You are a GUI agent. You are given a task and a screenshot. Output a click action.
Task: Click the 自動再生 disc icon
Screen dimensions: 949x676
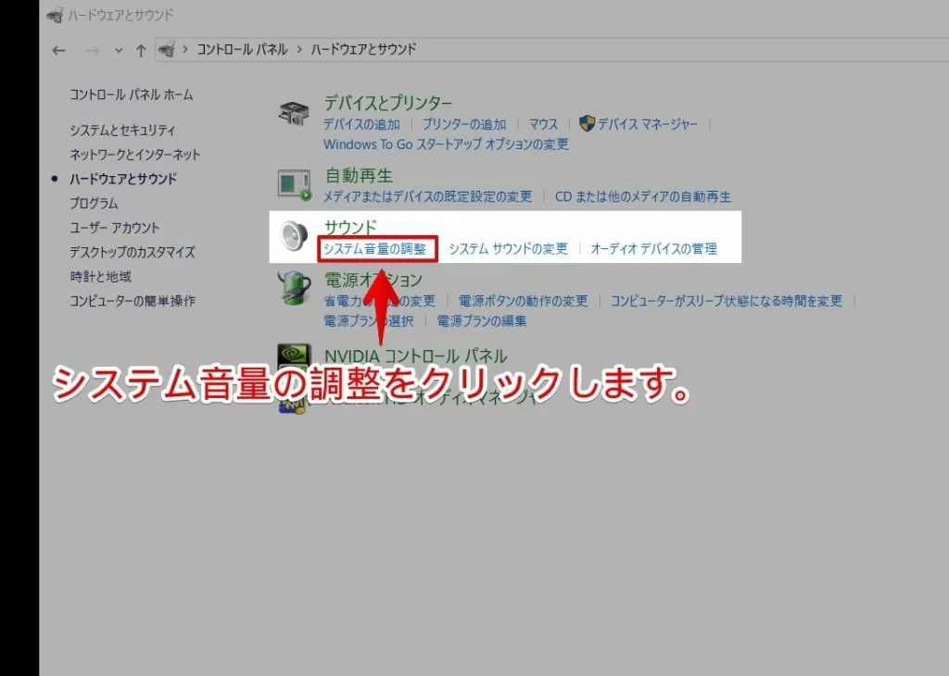[x=293, y=183]
